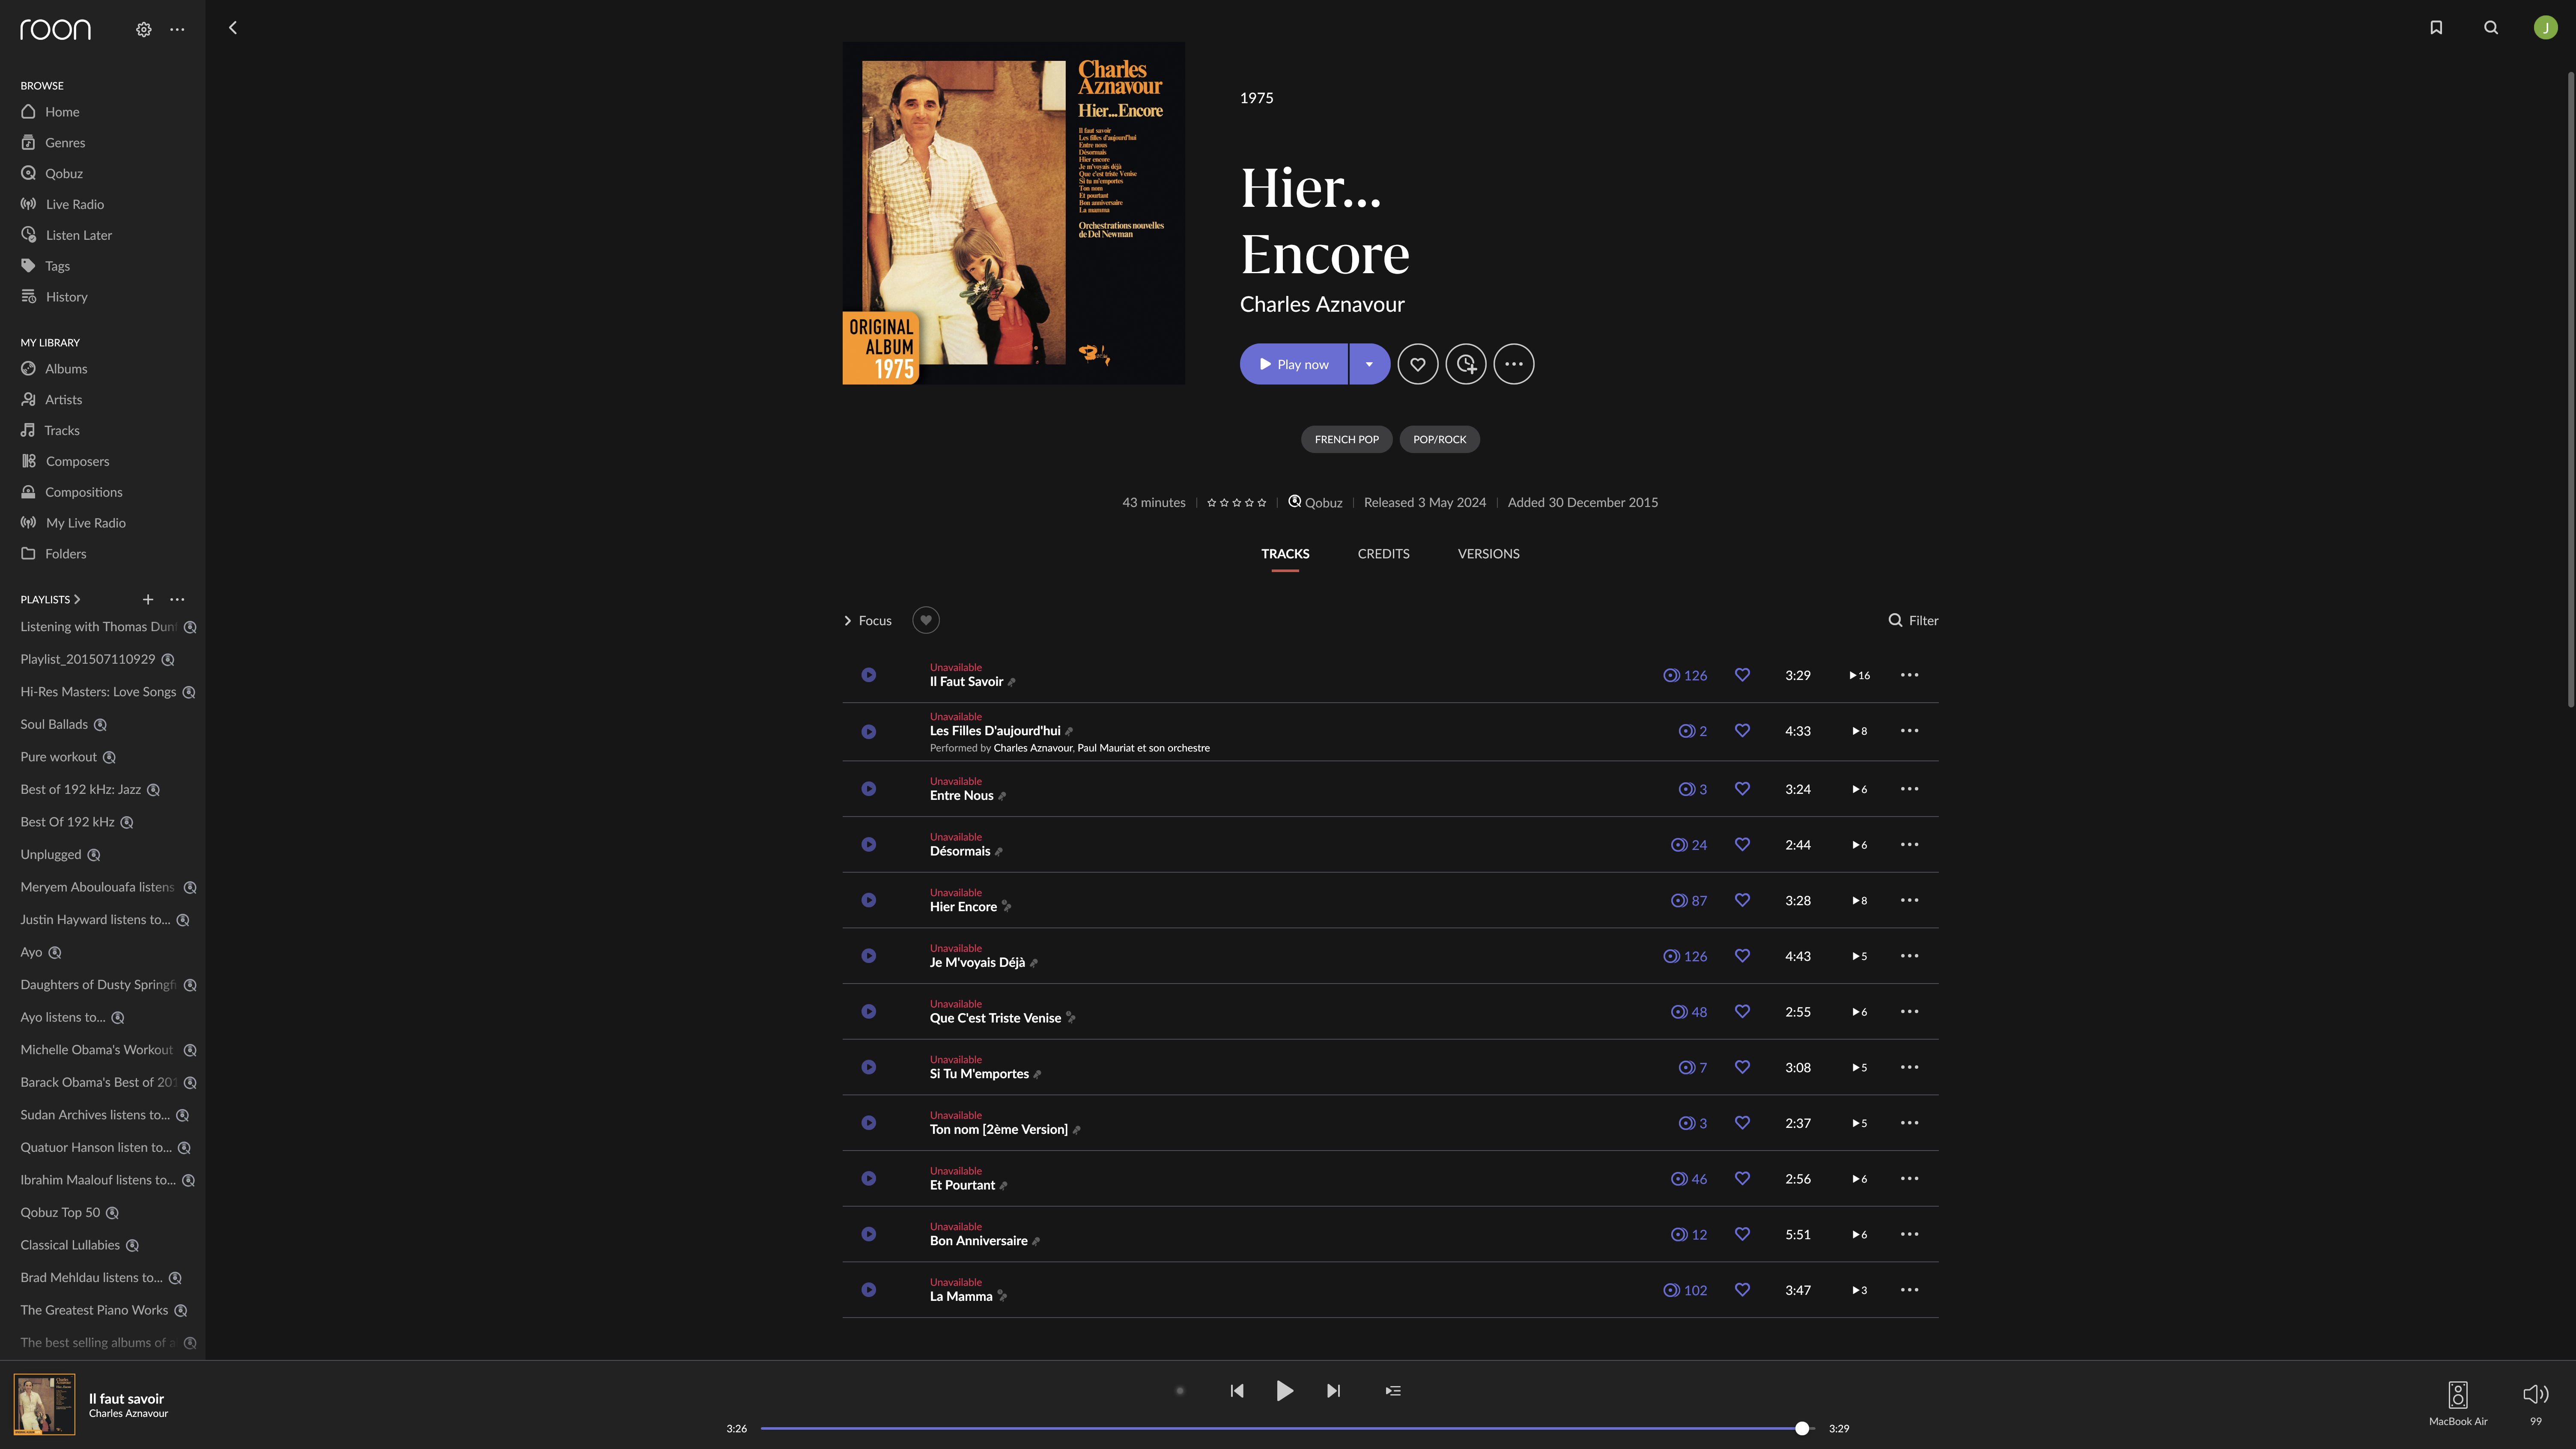Image resolution: width=2576 pixels, height=1449 pixels.
Task: Switch to the Versions tab
Action: [x=1488, y=554]
